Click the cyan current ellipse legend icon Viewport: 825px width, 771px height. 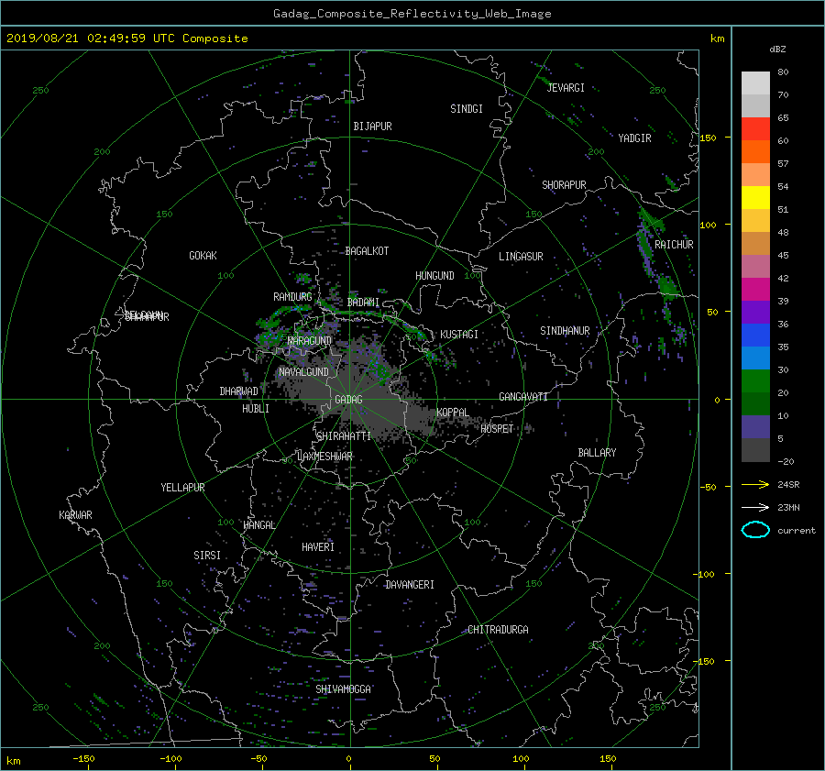[755, 530]
